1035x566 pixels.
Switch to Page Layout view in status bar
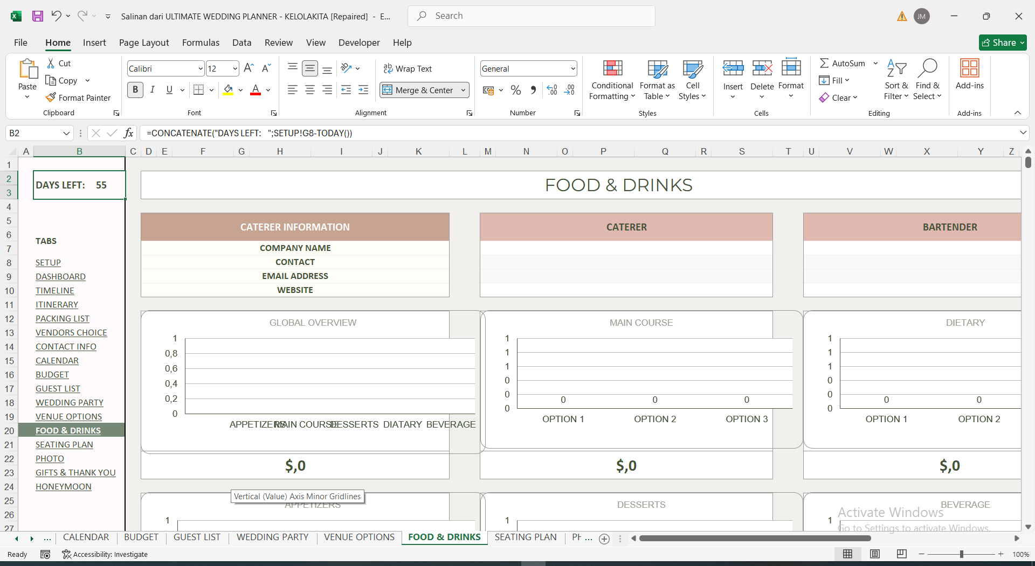(x=875, y=554)
